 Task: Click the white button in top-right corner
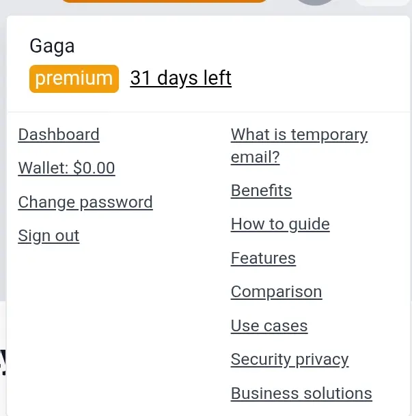pos(382,2)
